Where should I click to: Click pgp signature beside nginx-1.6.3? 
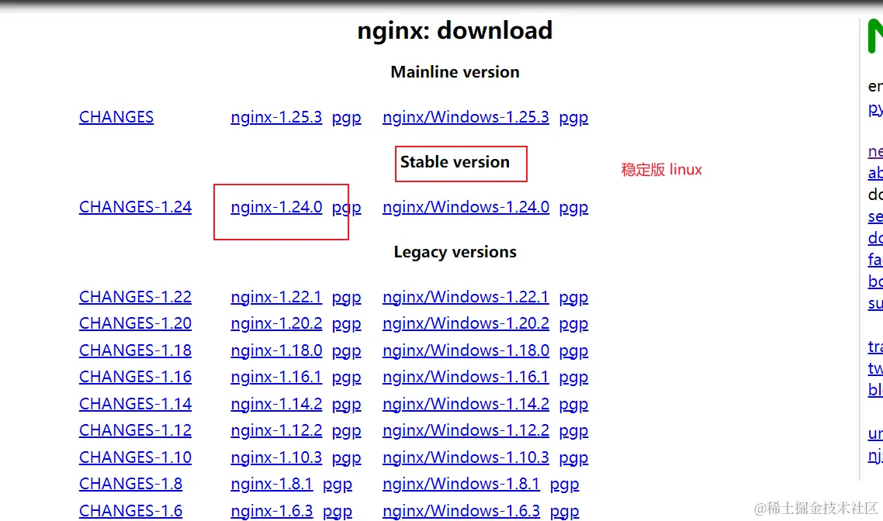[338, 512]
